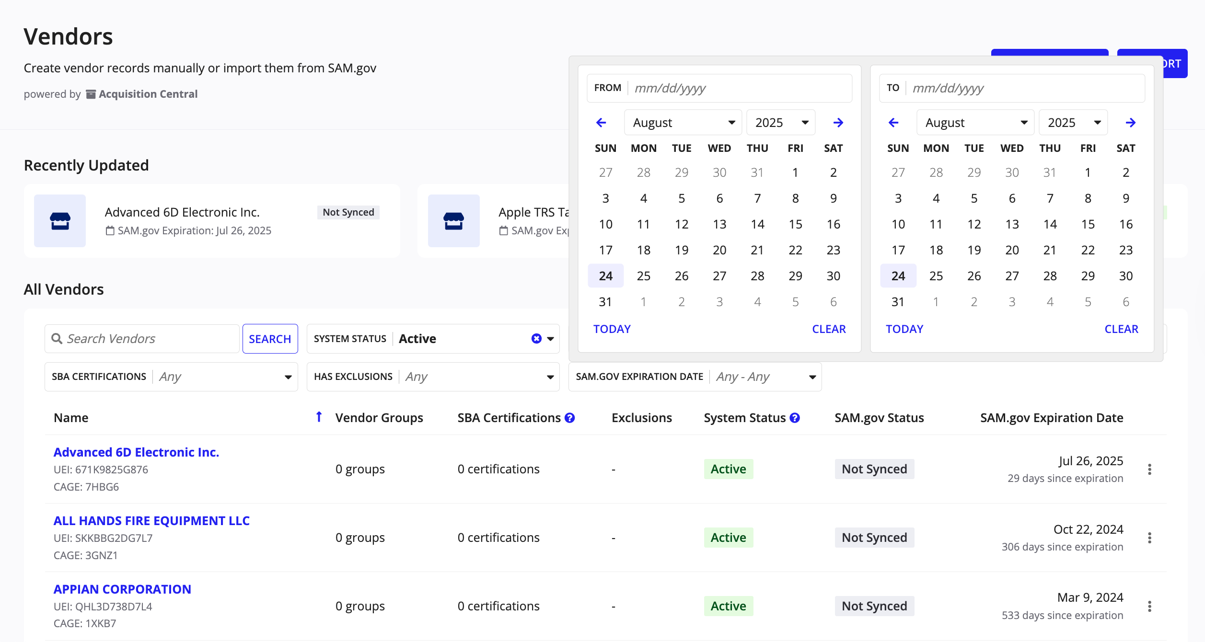
Task: Open actions menu for Advanced 6D Electronic Inc.
Action: coord(1149,469)
